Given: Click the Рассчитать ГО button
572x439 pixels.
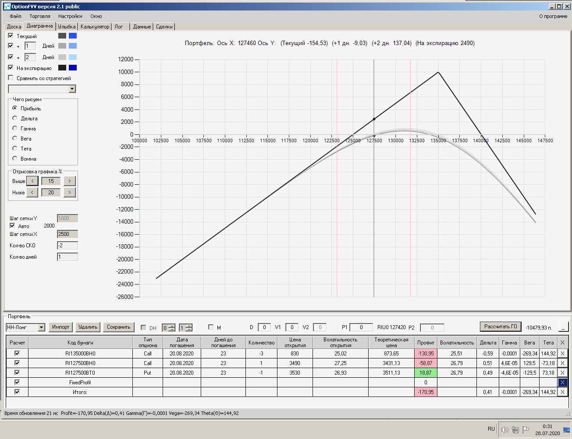Looking at the screenshot, I should tap(501, 327).
